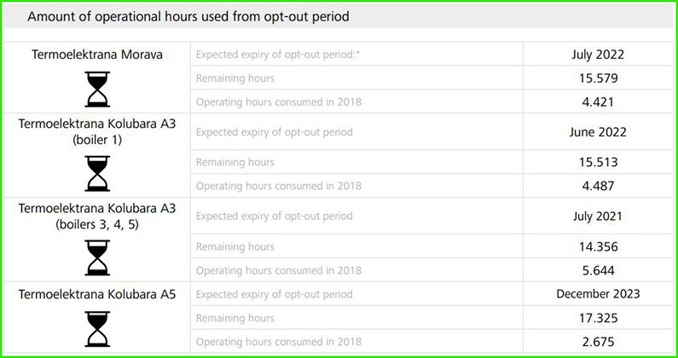Image resolution: width=678 pixels, height=358 pixels.
Task: Click the table title about opt-out period hours
Action: click(x=188, y=16)
